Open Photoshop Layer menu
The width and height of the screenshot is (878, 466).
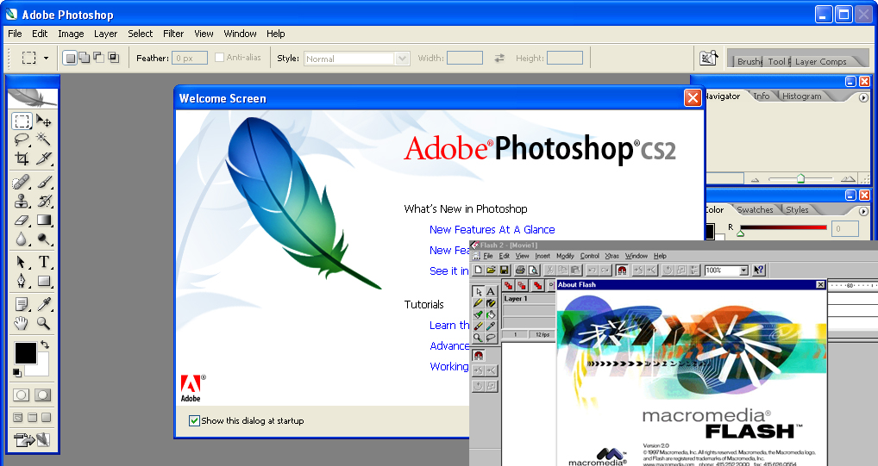(106, 34)
